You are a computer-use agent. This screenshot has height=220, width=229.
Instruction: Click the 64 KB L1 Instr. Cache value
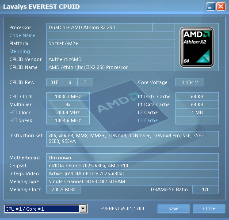197,96
